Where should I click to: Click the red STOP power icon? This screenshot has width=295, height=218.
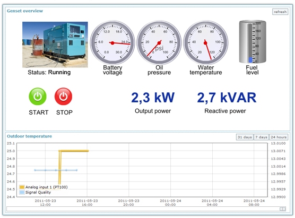click(63, 97)
